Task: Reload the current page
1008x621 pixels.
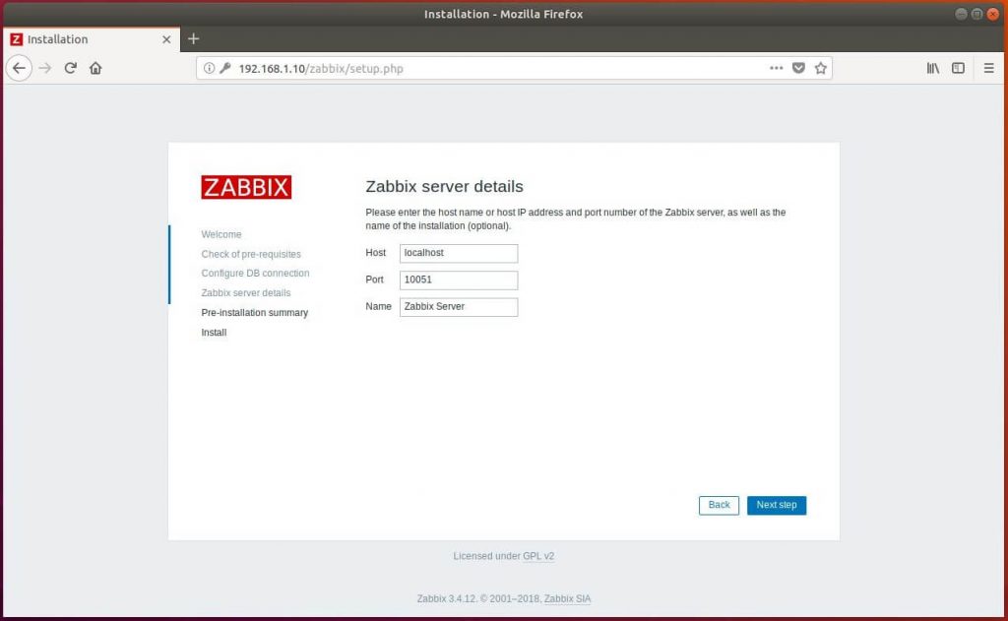Action: pos(70,68)
